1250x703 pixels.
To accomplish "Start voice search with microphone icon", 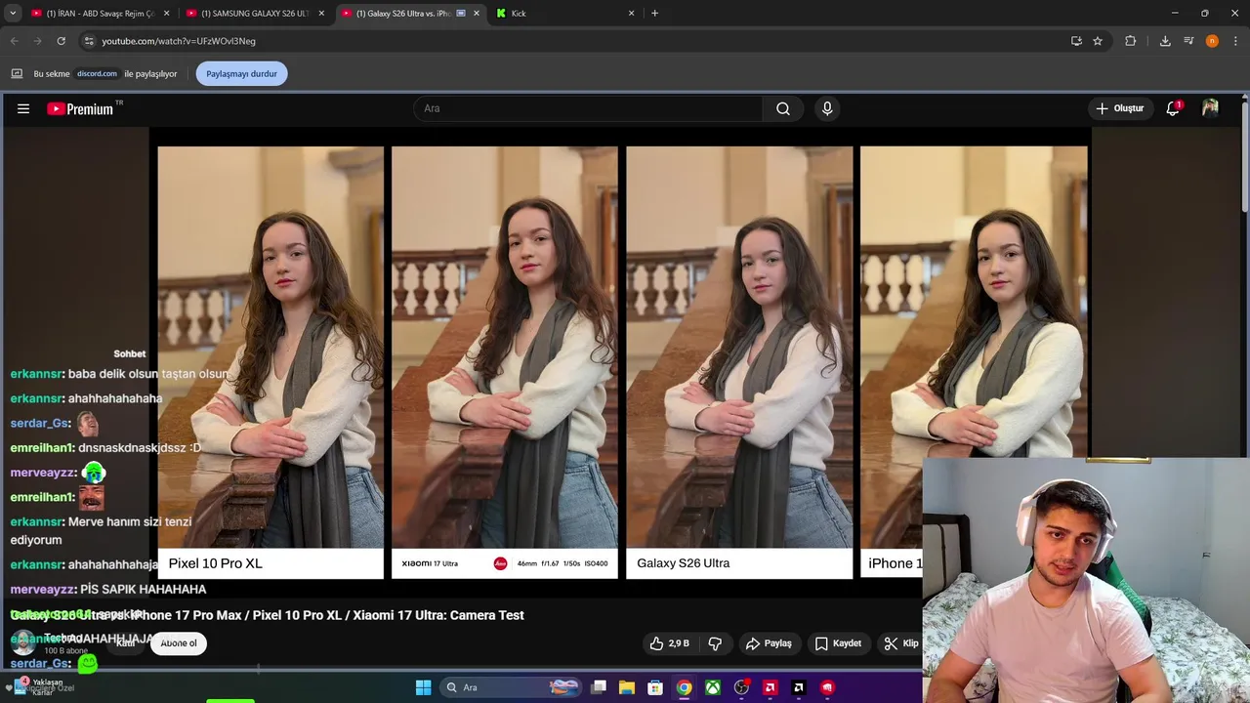I will (827, 109).
